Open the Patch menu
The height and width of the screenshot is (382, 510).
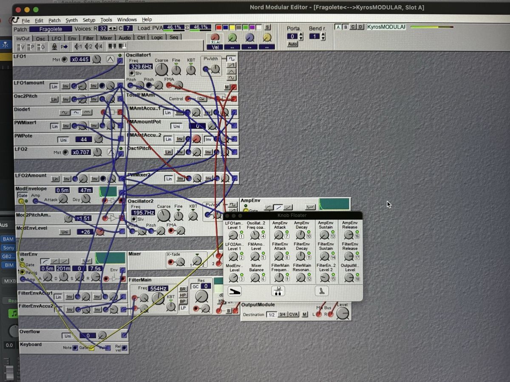(x=54, y=20)
